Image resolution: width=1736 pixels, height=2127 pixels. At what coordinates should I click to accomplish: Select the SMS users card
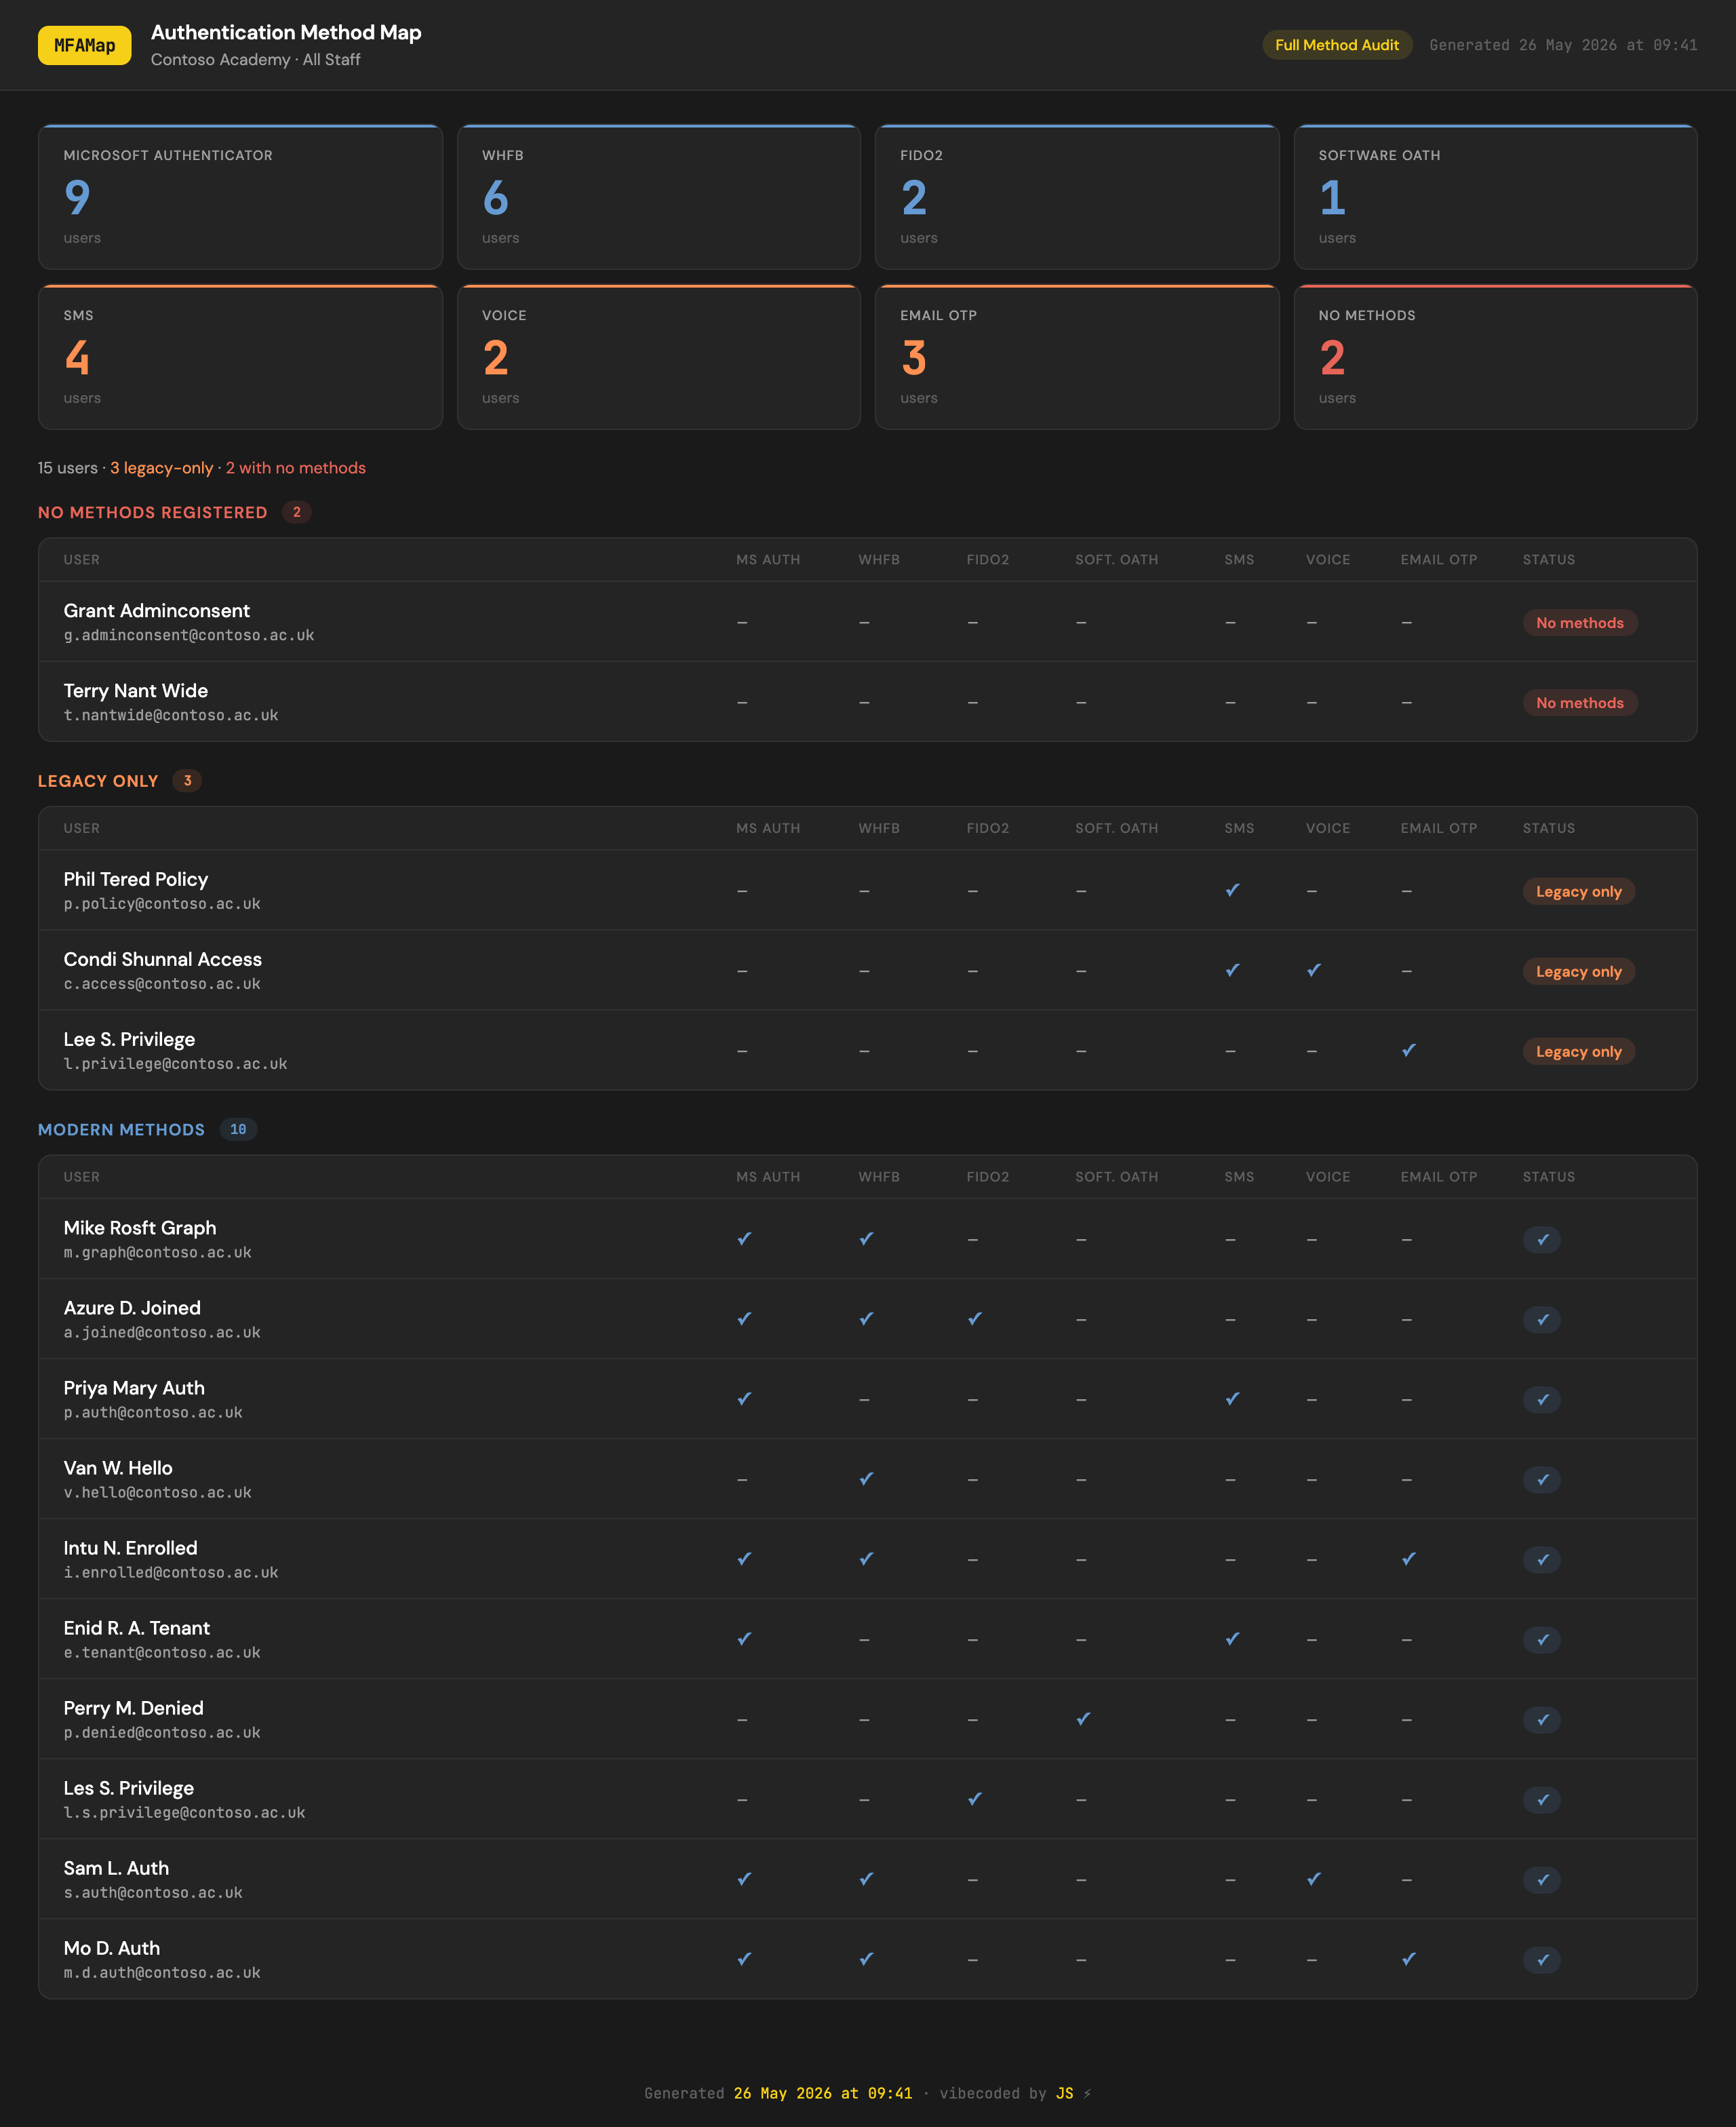tap(240, 357)
